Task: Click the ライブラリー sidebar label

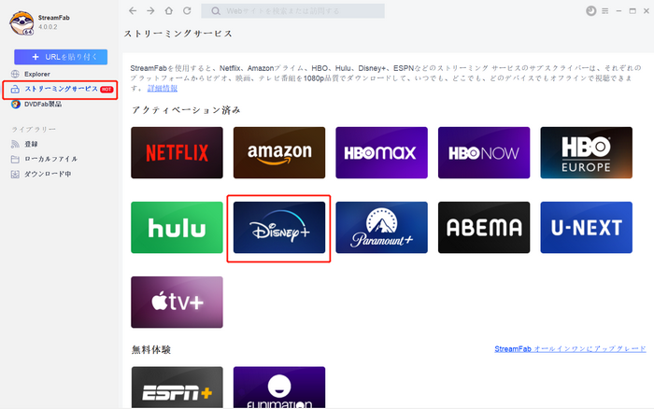Action: click(x=34, y=130)
